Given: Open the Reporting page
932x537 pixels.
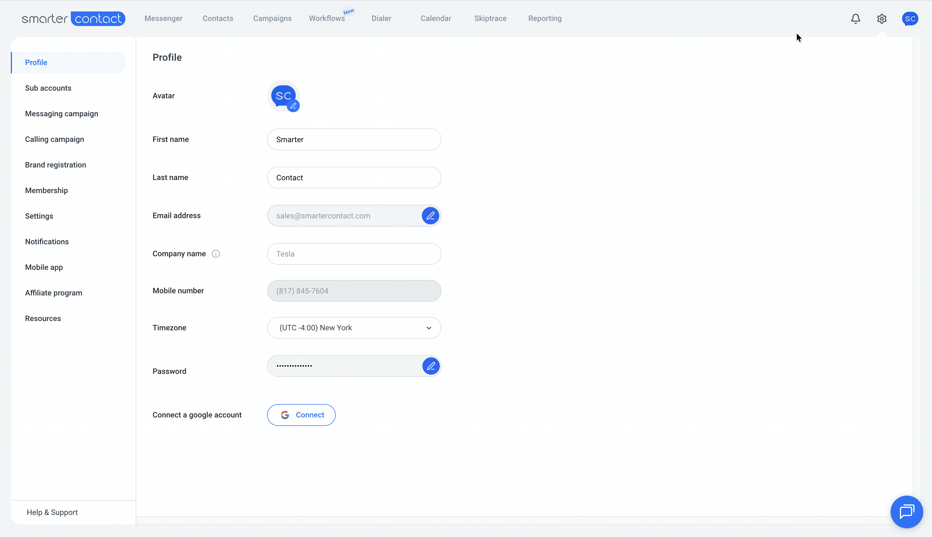Looking at the screenshot, I should click(545, 19).
